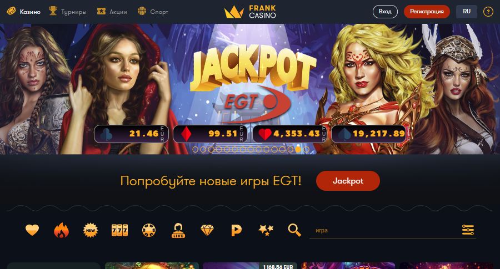The image size is (500, 269).
Task: Open roulette category chip icon
Action: coord(149,230)
